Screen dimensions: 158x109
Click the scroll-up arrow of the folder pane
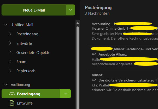pos(78,24)
